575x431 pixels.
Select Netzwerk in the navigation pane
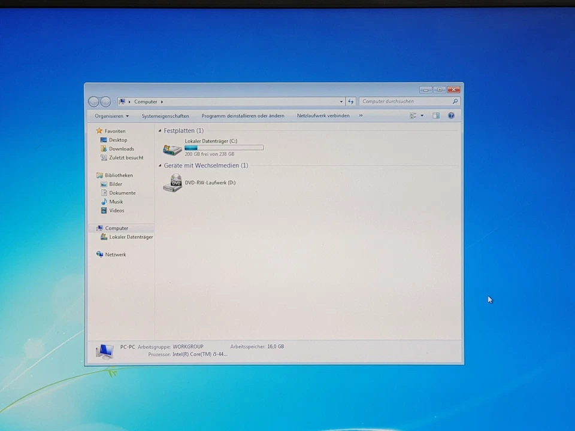click(116, 254)
